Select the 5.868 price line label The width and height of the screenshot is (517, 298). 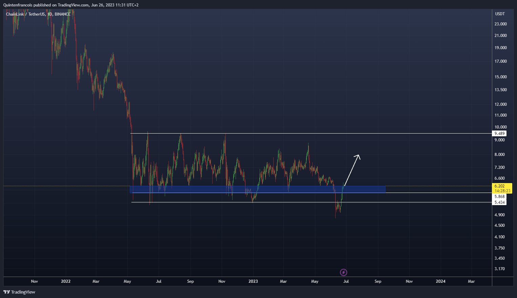click(x=499, y=197)
